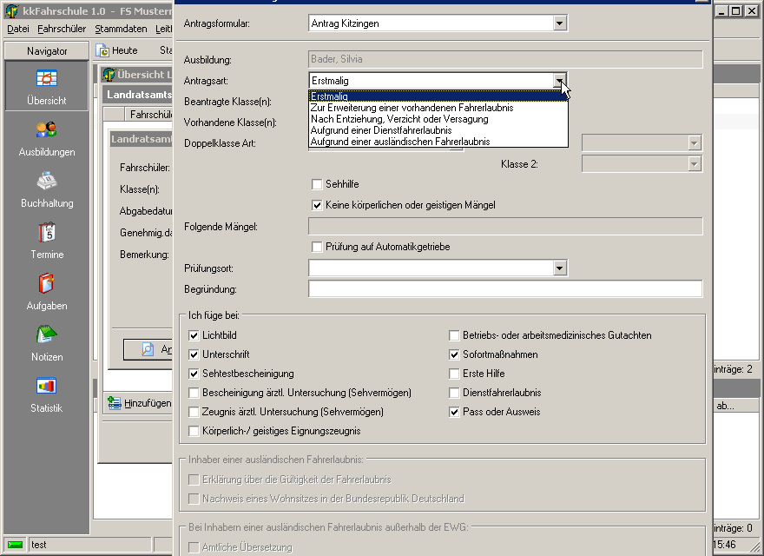Check Körperlich-/geistiges Eignungszeugnis
The image size is (764, 556).
194,431
